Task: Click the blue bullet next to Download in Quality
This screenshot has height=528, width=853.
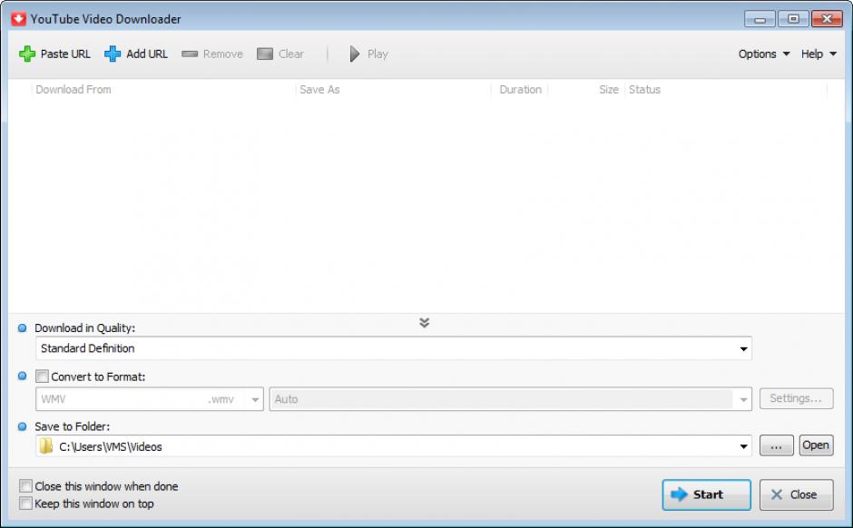Action: click(23, 328)
